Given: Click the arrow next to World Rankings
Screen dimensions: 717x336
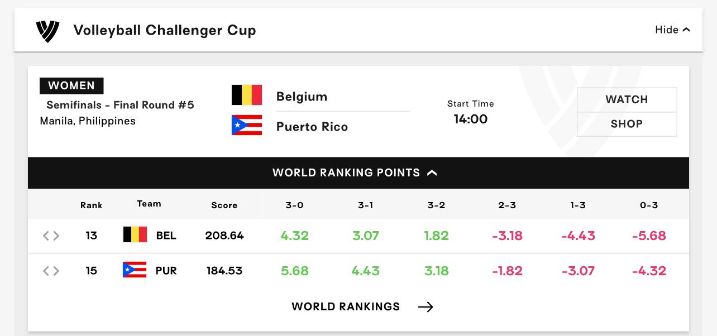Looking at the screenshot, I should (x=426, y=306).
